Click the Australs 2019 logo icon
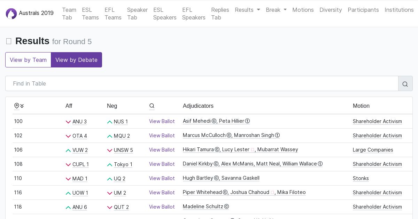Screen dimensions: 418x219 coord(11,14)
